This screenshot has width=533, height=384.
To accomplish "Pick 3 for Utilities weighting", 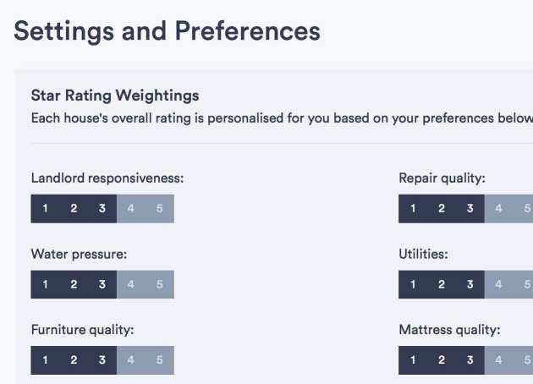I will [470, 284].
